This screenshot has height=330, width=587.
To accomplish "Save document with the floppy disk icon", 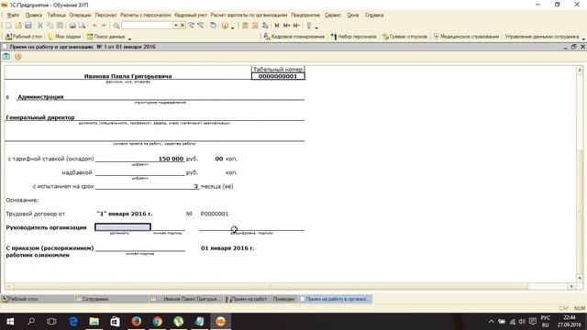I will (x=28, y=26).
